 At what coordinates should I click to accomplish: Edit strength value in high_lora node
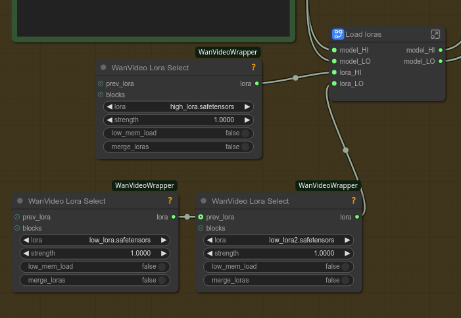(178, 120)
